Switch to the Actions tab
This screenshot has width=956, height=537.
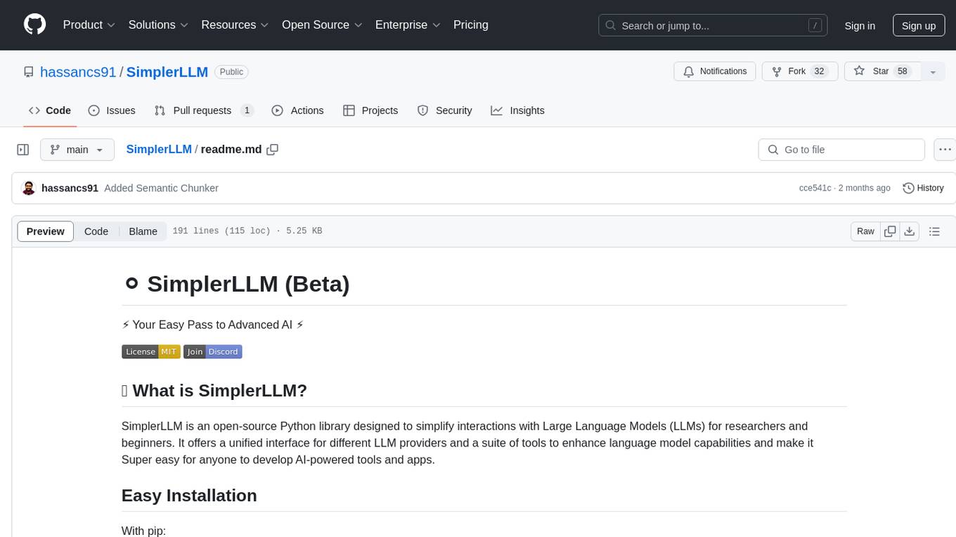pos(297,110)
